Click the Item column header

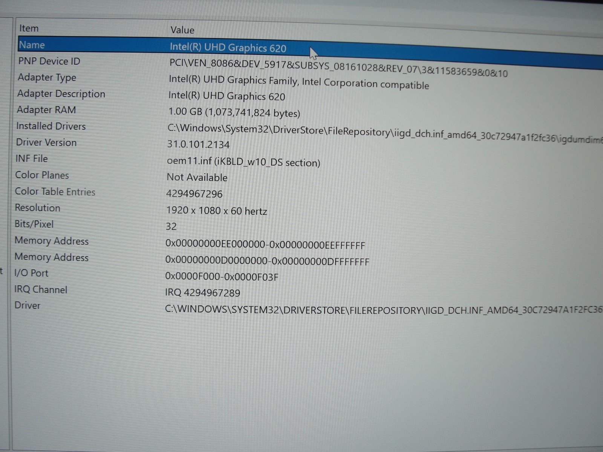[x=29, y=28]
